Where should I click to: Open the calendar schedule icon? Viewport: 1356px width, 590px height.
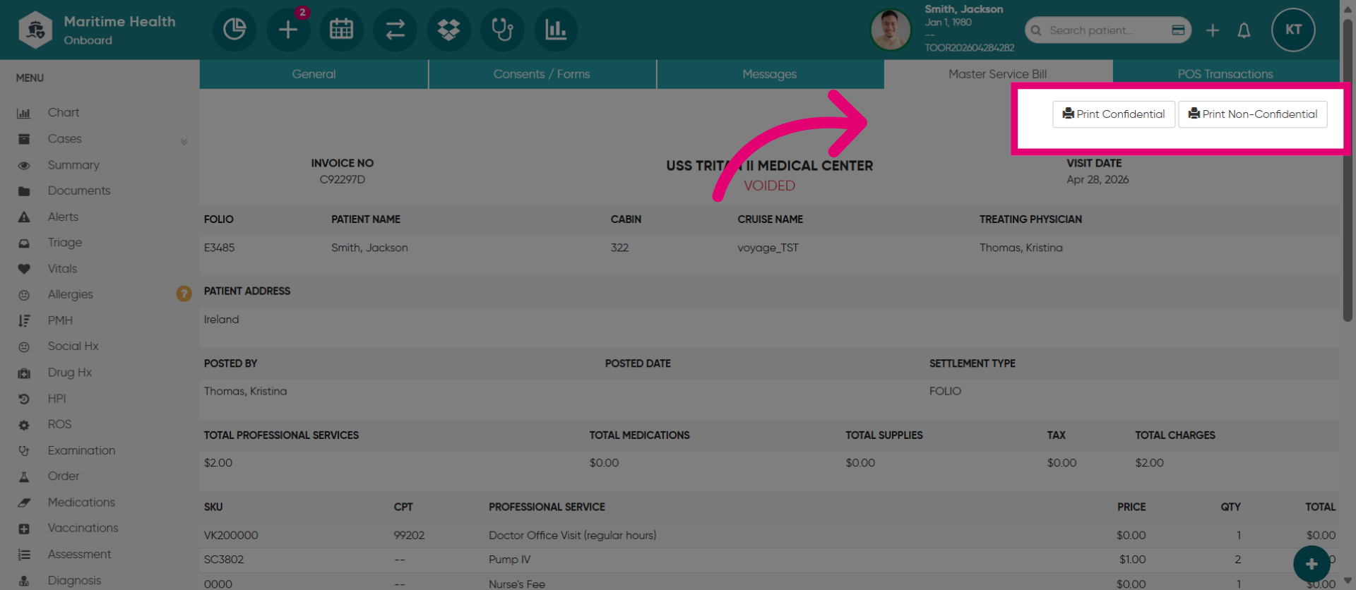tap(342, 30)
